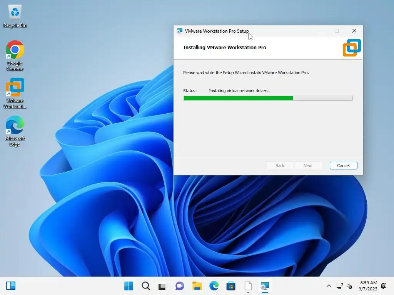Click the 'Installing VMware Workstation Pro' heading

pos(225,47)
